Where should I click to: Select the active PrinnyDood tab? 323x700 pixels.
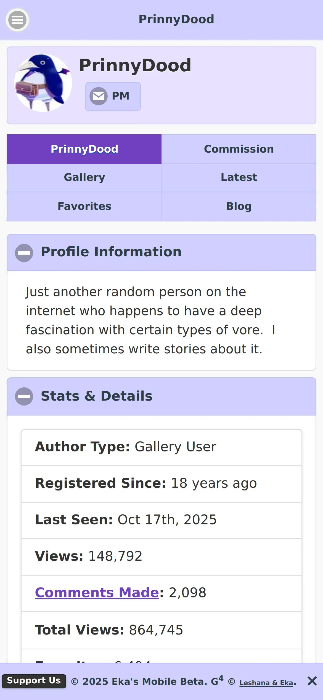(x=84, y=149)
